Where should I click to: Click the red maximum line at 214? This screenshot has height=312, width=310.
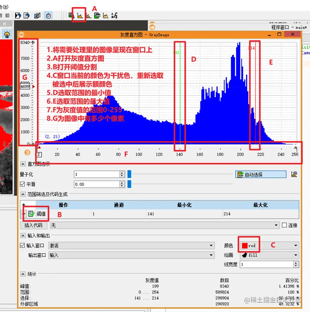256,93
